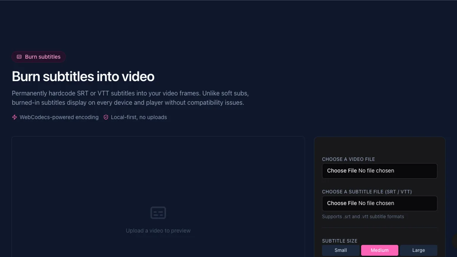Select Small subtitle size
The width and height of the screenshot is (457, 257).
[x=341, y=250]
